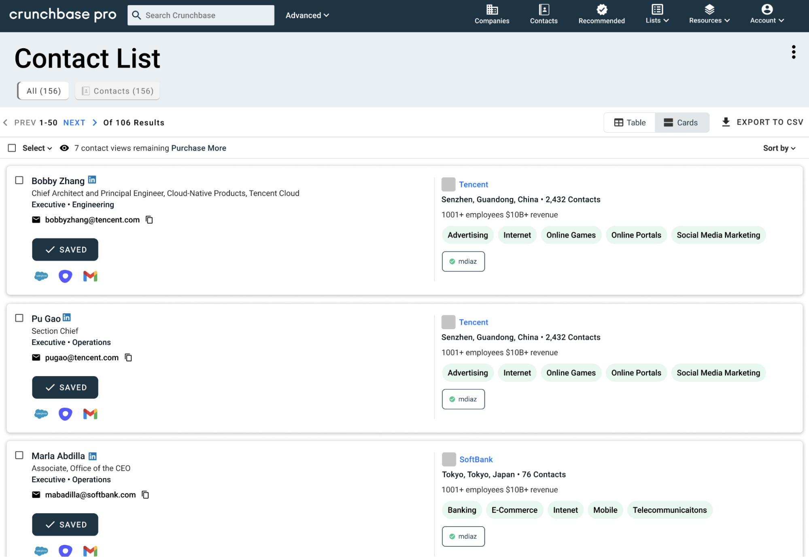This screenshot has height=557, width=809.
Task: Open Tencent link in Bobby Zhang's card
Action: (473, 185)
